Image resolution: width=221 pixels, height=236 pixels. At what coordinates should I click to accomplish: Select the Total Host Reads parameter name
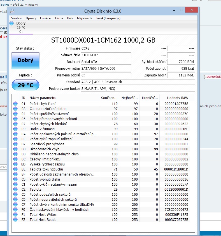(43, 219)
